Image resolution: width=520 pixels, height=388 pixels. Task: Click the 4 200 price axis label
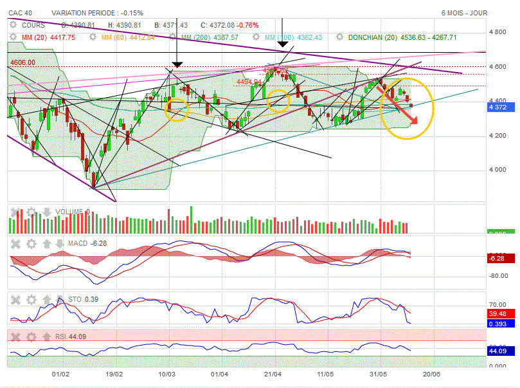pyautogui.click(x=498, y=135)
